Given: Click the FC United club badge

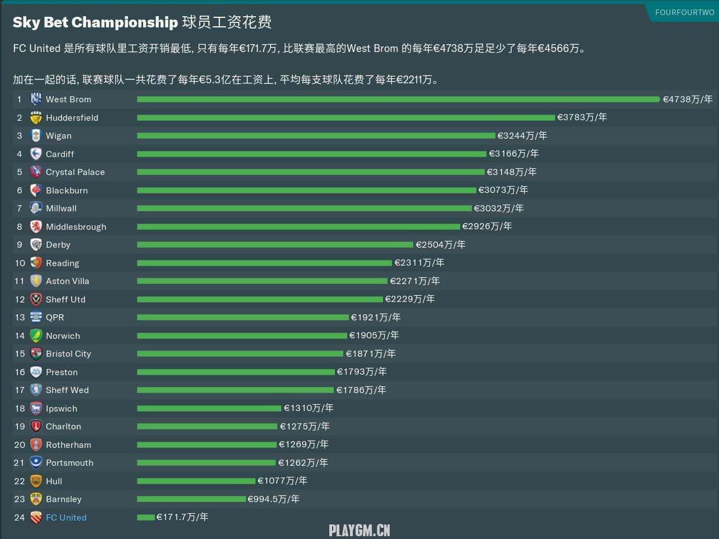Looking at the screenshot, I should pyautogui.click(x=36, y=518).
